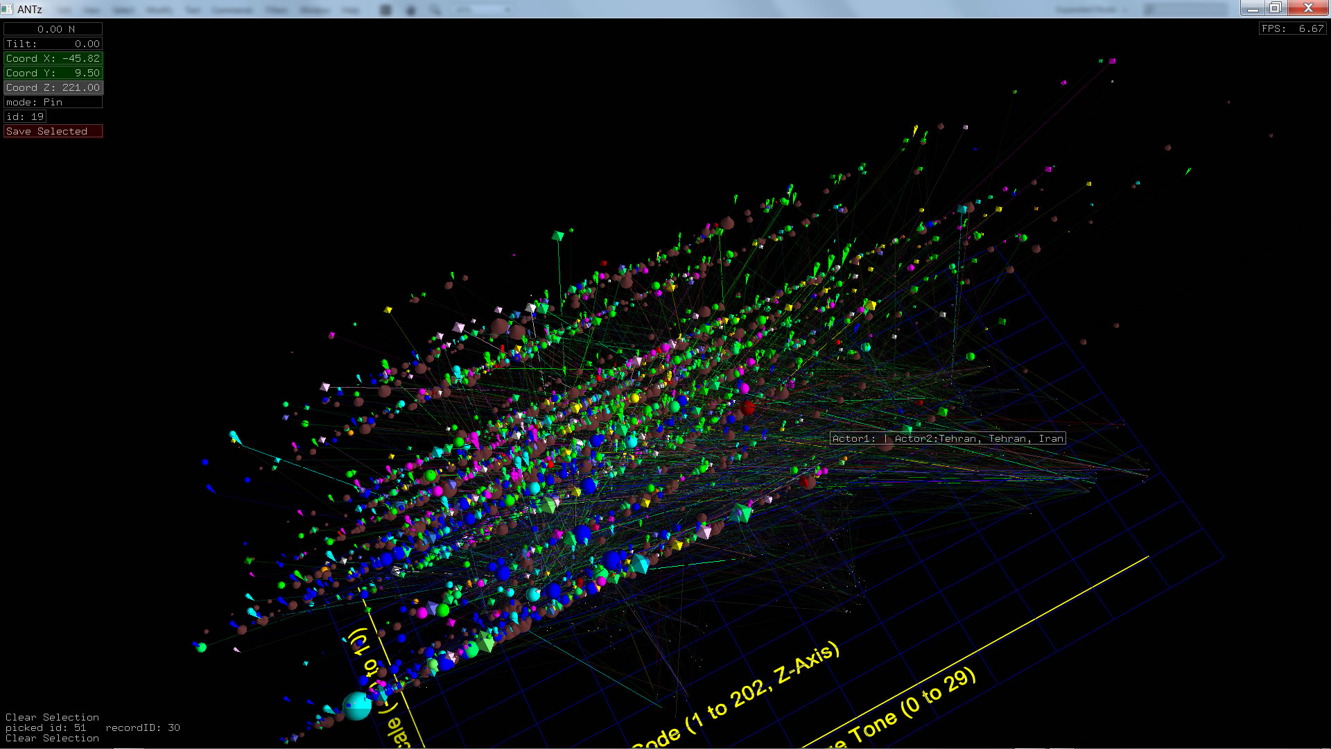Viewport: 1331px width, 749px height.
Task: Click the Actor2 Tehran, Iran tag label
Action: click(947, 438)
